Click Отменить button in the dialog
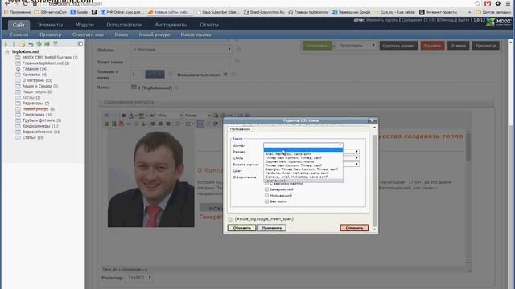515x289 pixels. point(354,228)
